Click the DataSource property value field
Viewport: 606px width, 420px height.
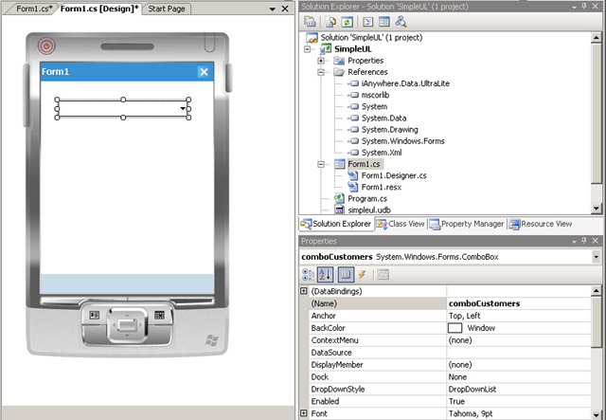519,353
